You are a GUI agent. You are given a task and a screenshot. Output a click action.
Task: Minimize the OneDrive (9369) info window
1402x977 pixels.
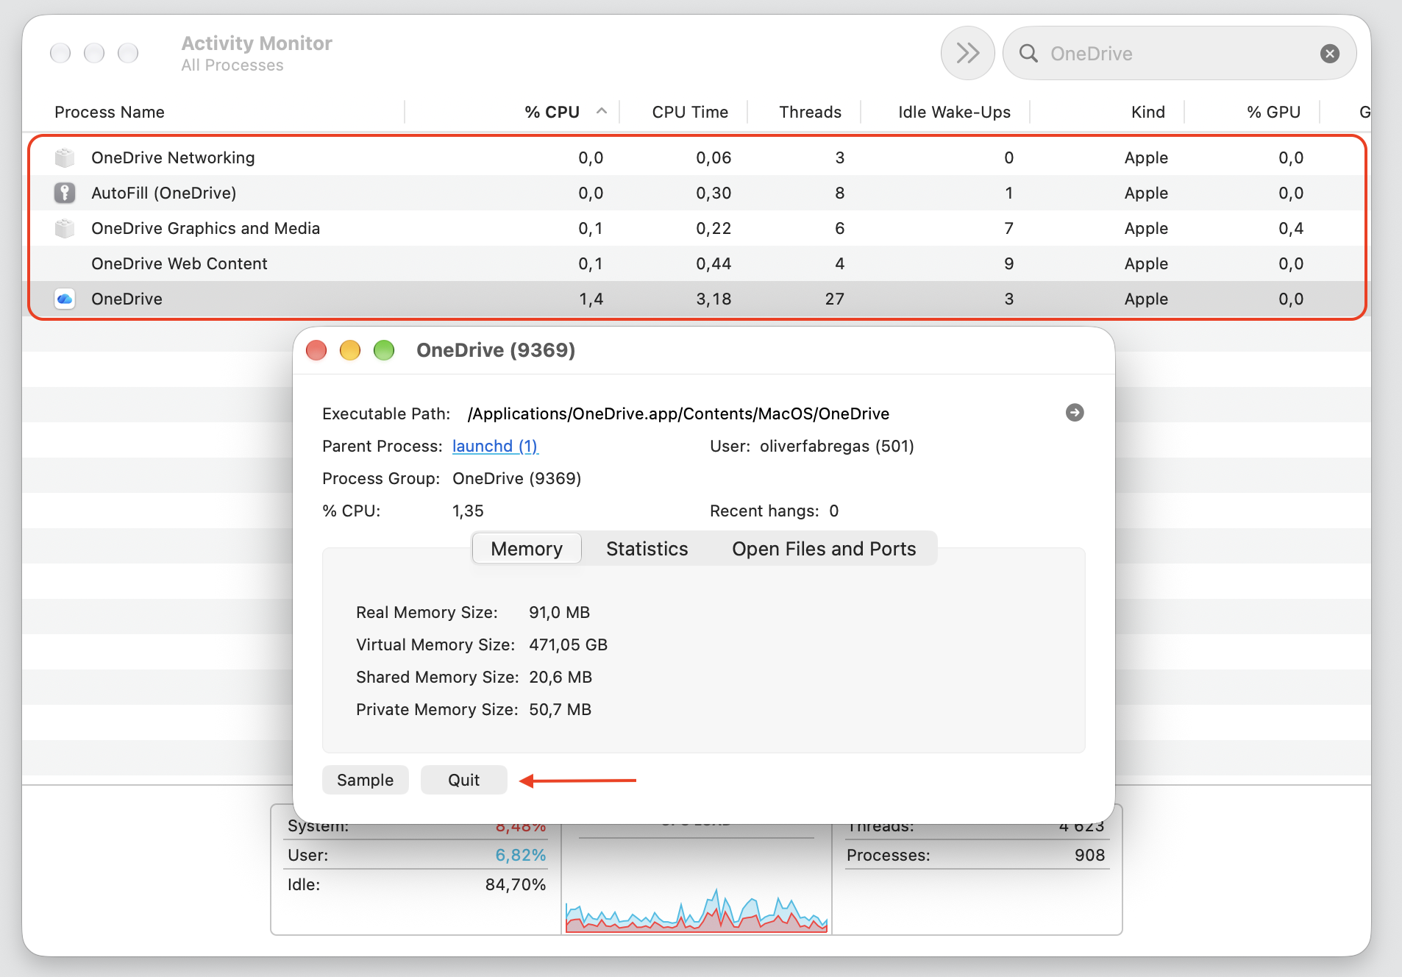click(x=350, y=350)
